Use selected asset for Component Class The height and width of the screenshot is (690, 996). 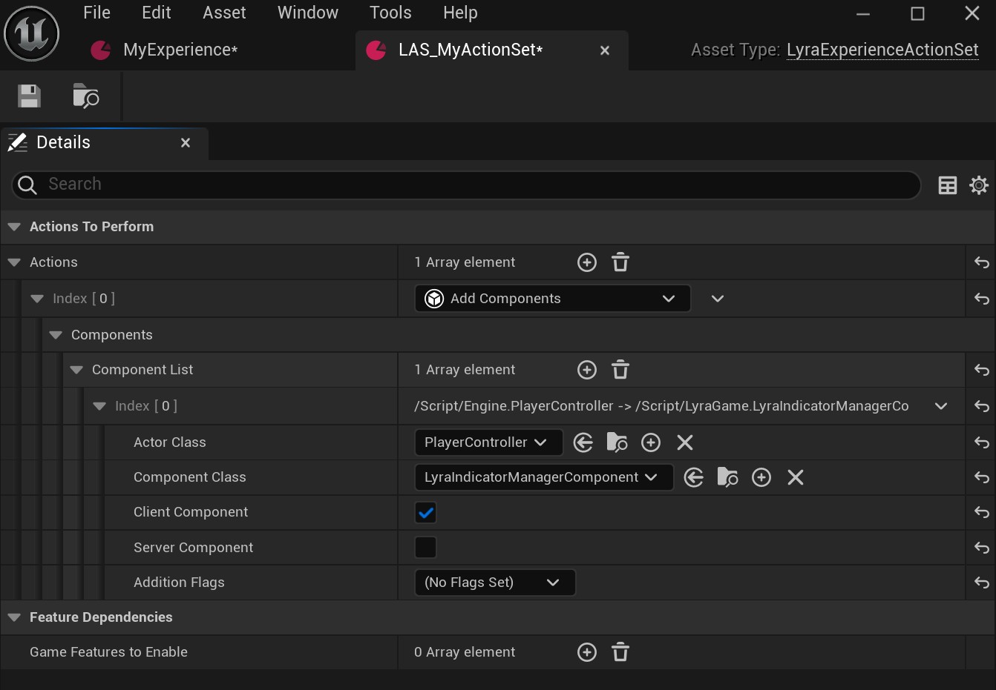(694, 477)
